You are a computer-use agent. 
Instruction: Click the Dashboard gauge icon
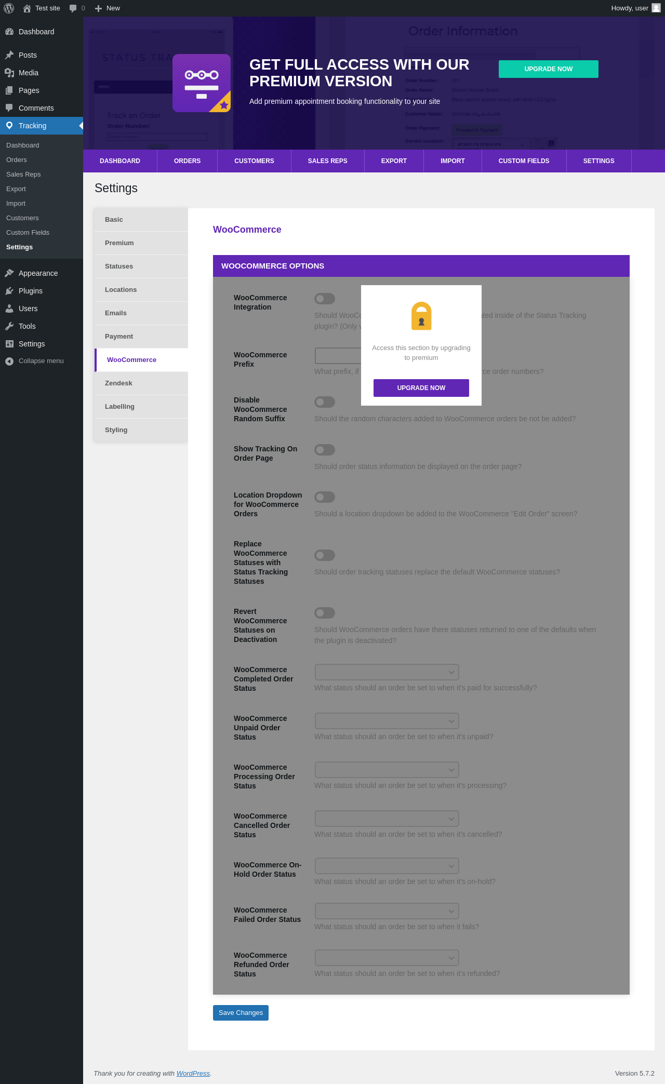coord(9,32)
